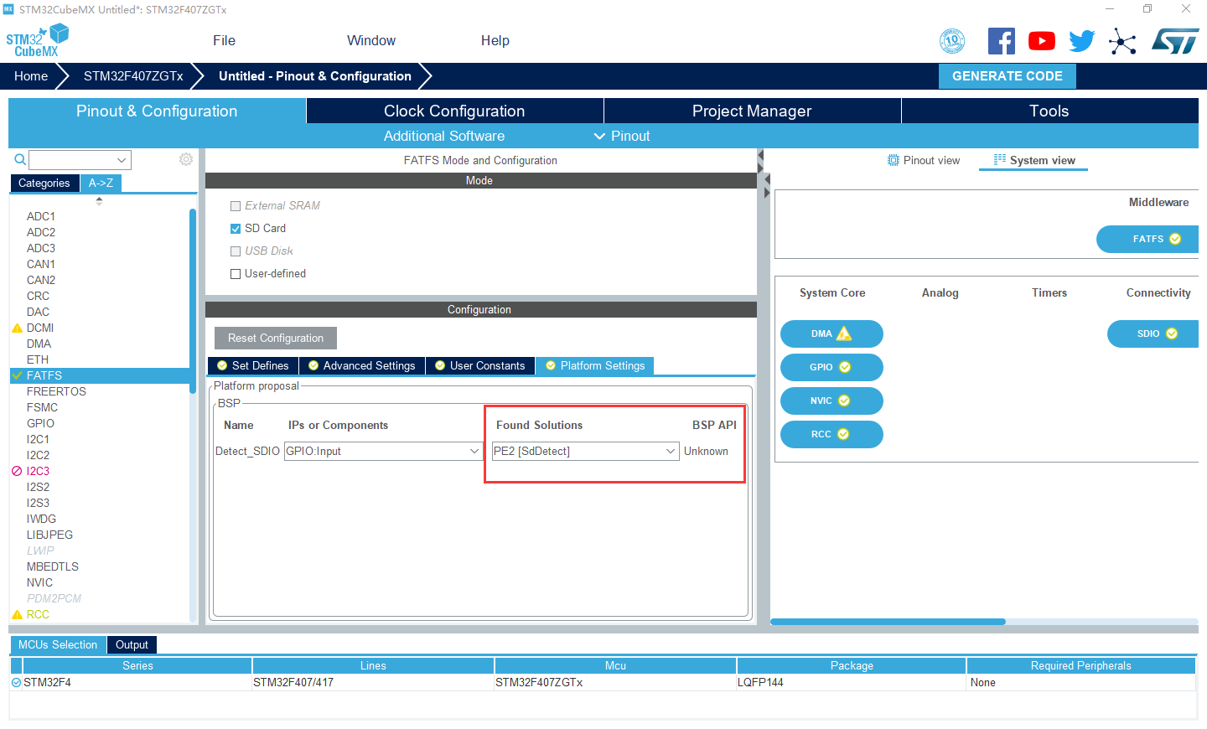Expand the Pinout dropdown menu
Image resolution: width=1207 pixels, height=729 pixels.
(622, 136)
